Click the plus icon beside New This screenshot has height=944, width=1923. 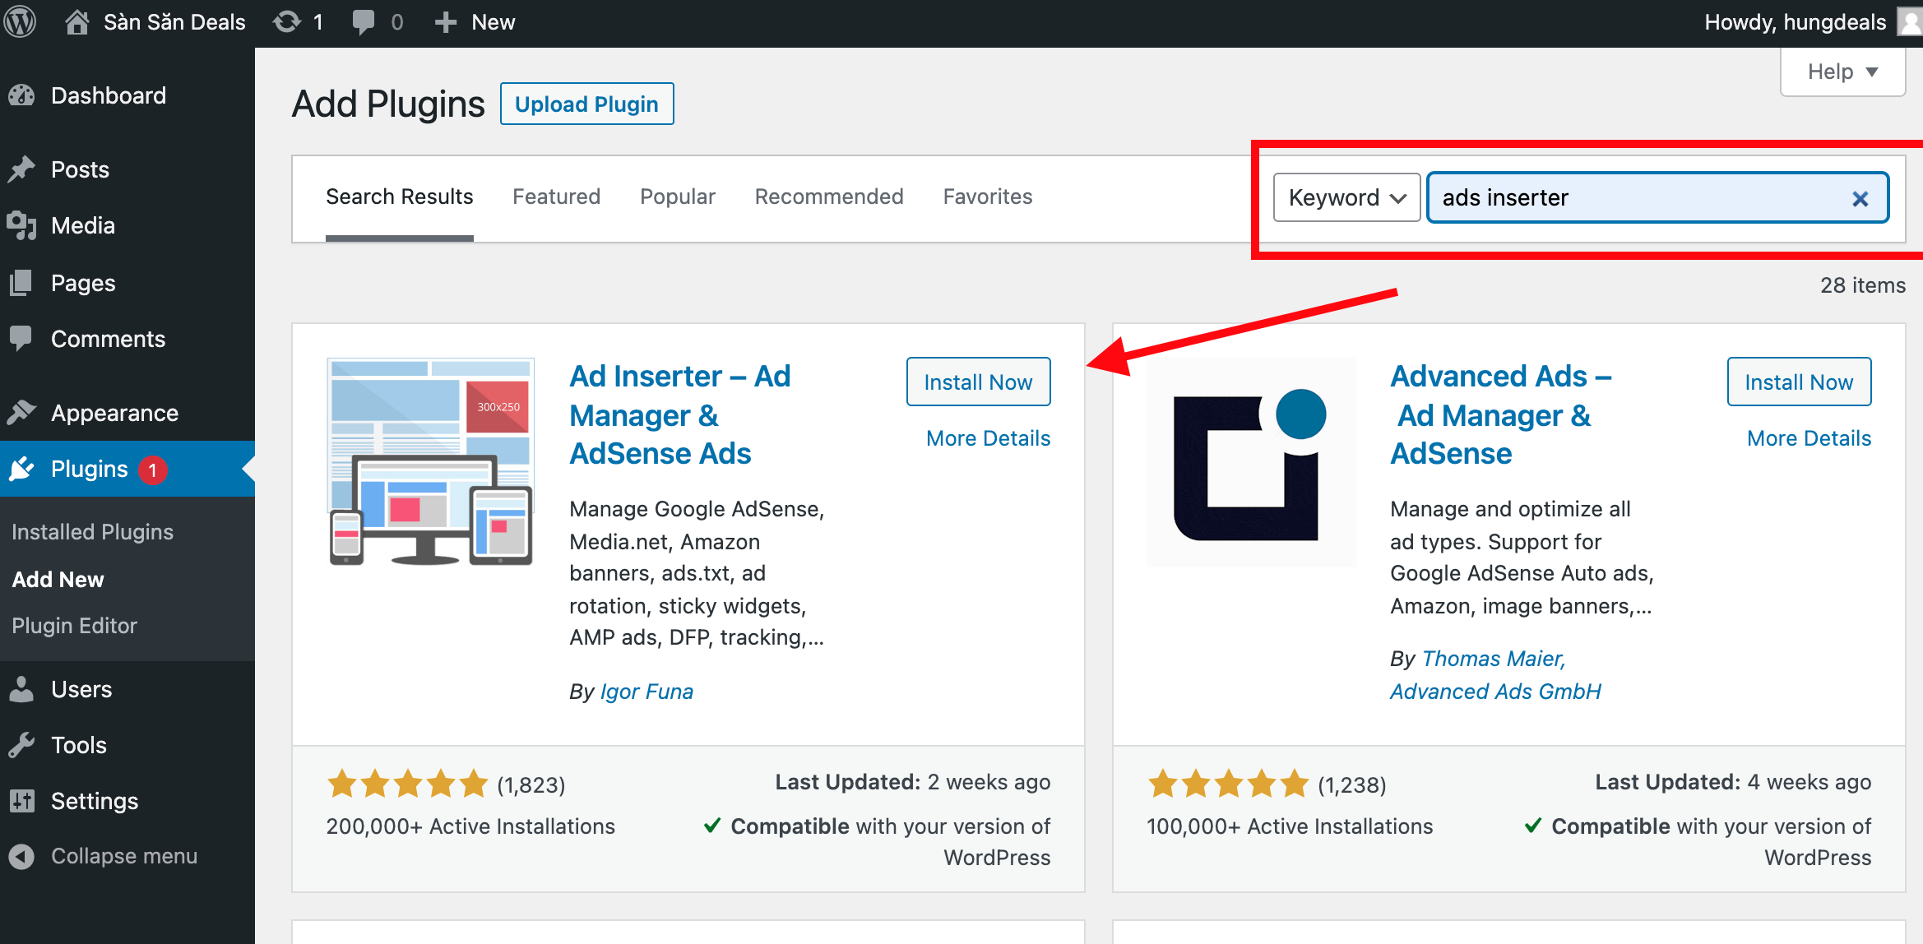click(x=445, y=22)
